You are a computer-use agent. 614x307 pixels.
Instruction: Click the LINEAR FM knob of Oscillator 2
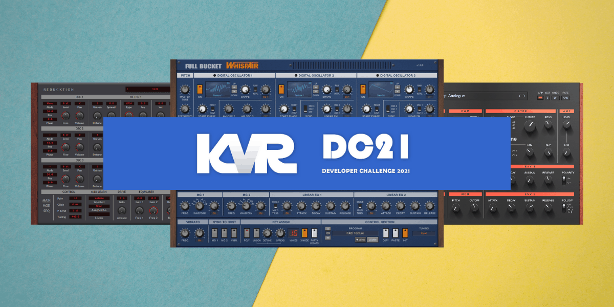click(x=326, y=109)
